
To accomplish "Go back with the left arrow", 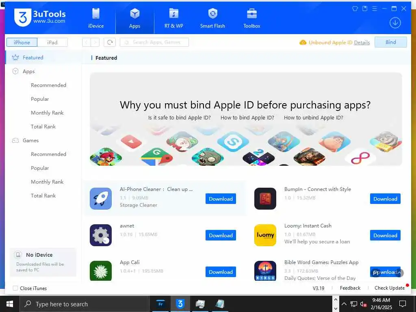I will (x=87, y=42).
